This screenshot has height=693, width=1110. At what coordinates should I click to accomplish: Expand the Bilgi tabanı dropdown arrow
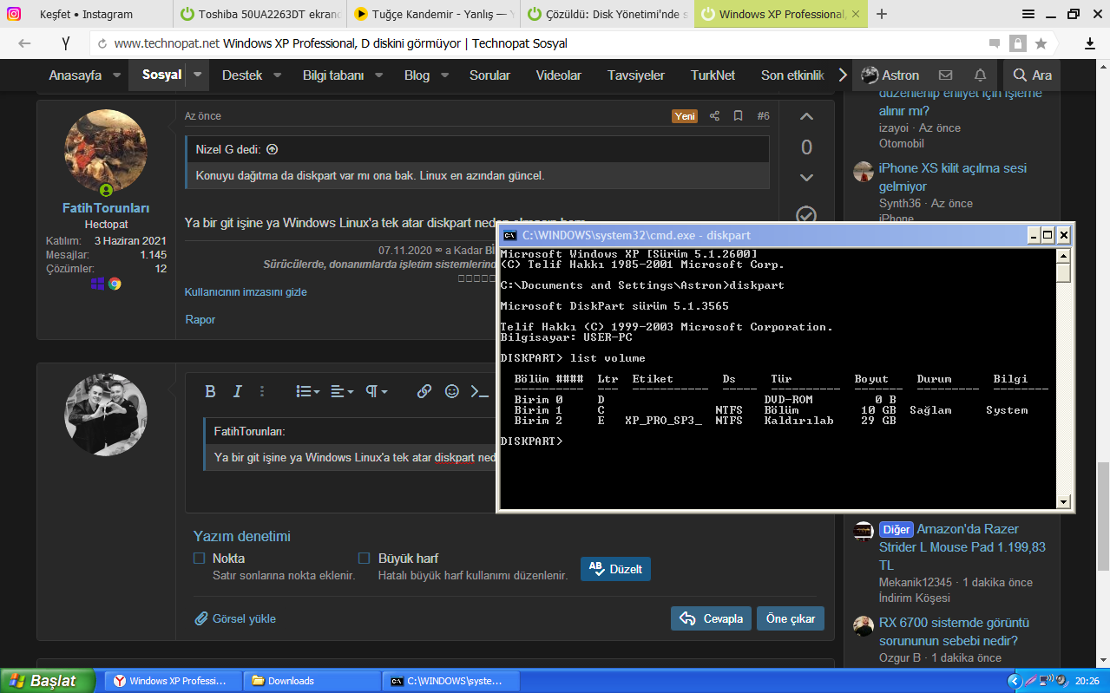pos(379,75)
